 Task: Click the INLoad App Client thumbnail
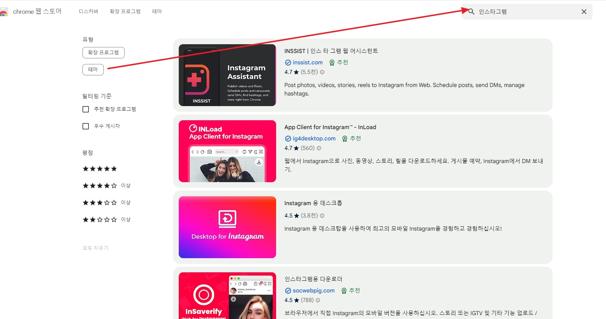[x=227, y=151]
